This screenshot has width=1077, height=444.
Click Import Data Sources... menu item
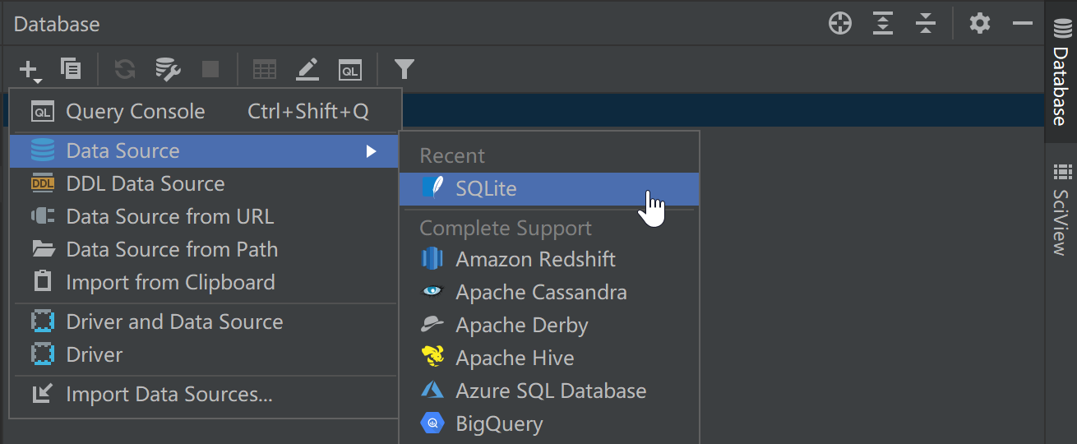pos(169,395)
